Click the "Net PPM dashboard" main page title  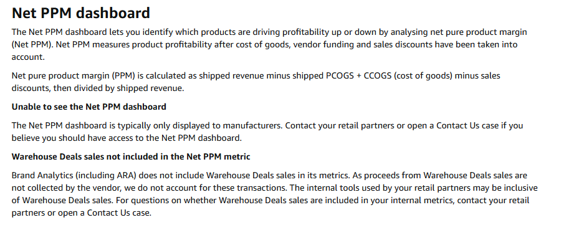tap(81, 13)
